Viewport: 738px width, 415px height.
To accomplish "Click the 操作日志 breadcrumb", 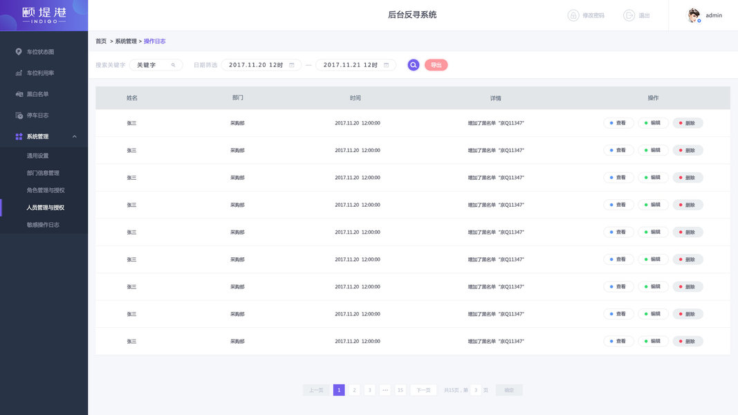I will pyautogui.click(x=154, y=41).
